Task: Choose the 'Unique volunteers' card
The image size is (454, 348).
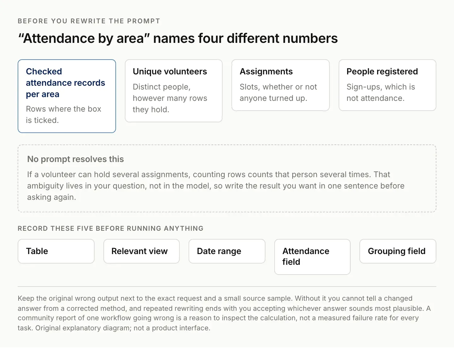Action: click(174, 91)
